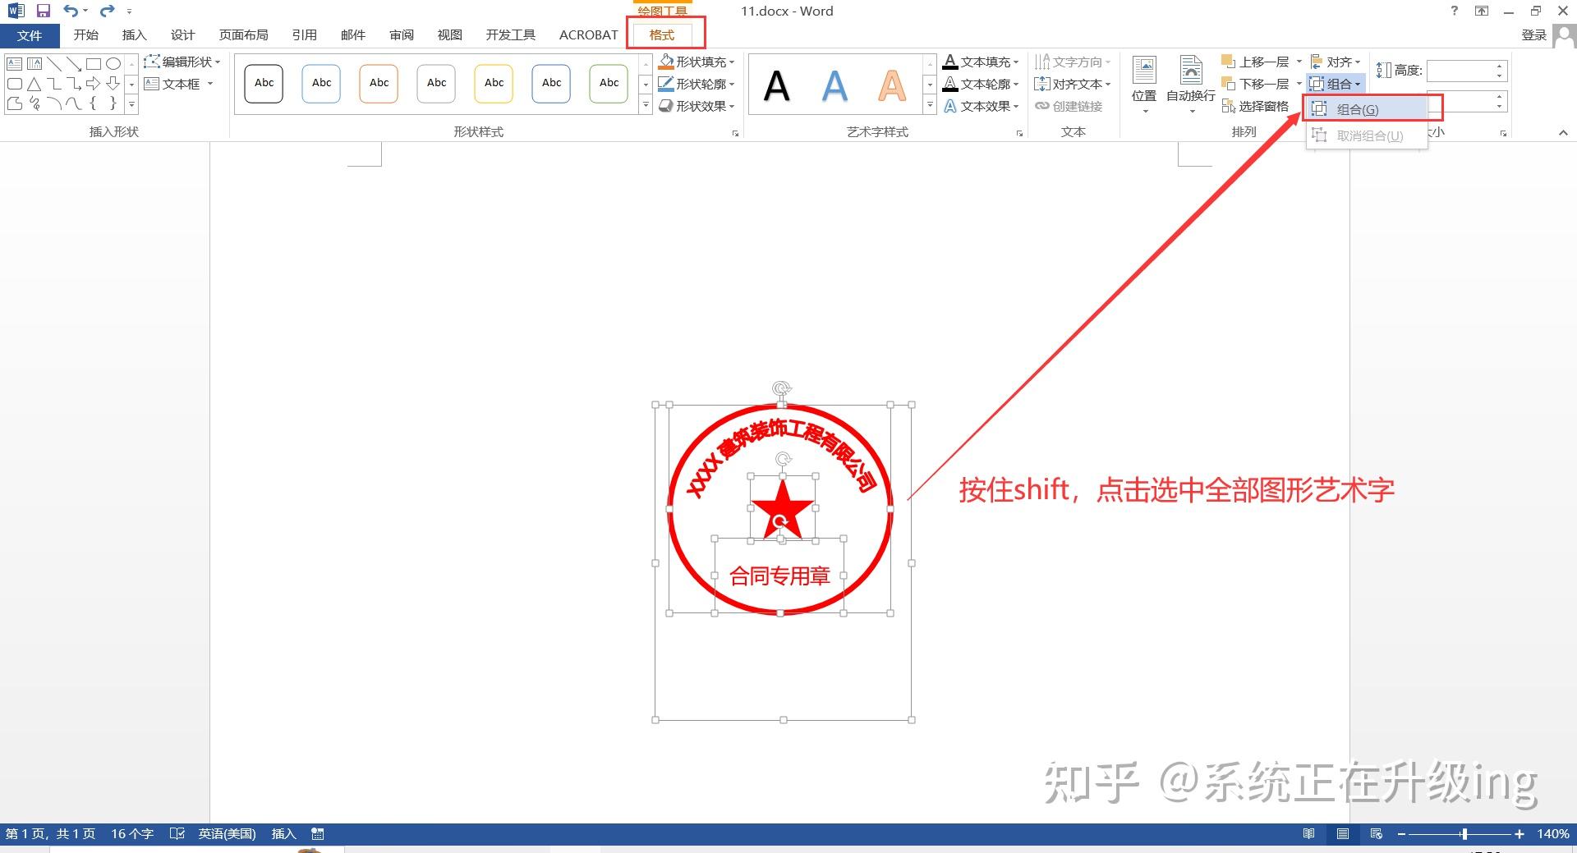Open Word help question mark
This screenshot has height=853, width=1577.
point(1455,11)
